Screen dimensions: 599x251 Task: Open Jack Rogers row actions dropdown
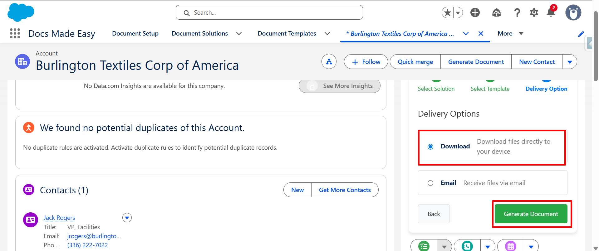(x=127, y=218)
